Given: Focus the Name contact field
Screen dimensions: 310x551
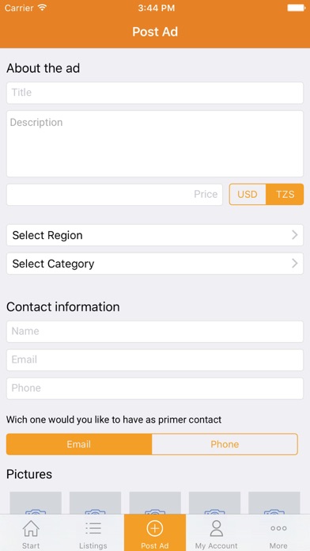Looking at the screenshot, I should click(x=155, y=332).
